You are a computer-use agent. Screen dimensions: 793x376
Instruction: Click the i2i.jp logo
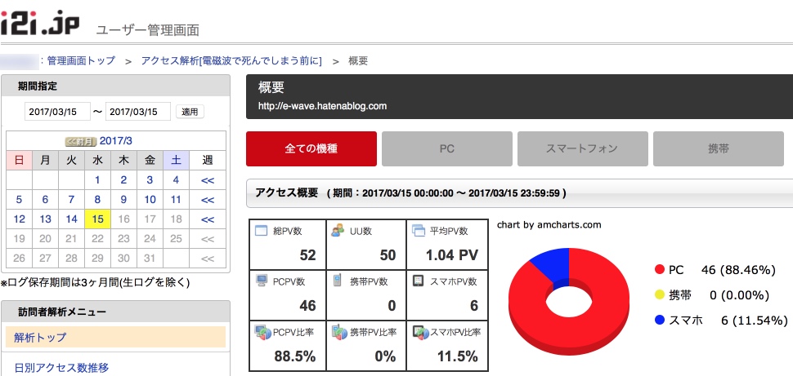click(x=40, y=23)
